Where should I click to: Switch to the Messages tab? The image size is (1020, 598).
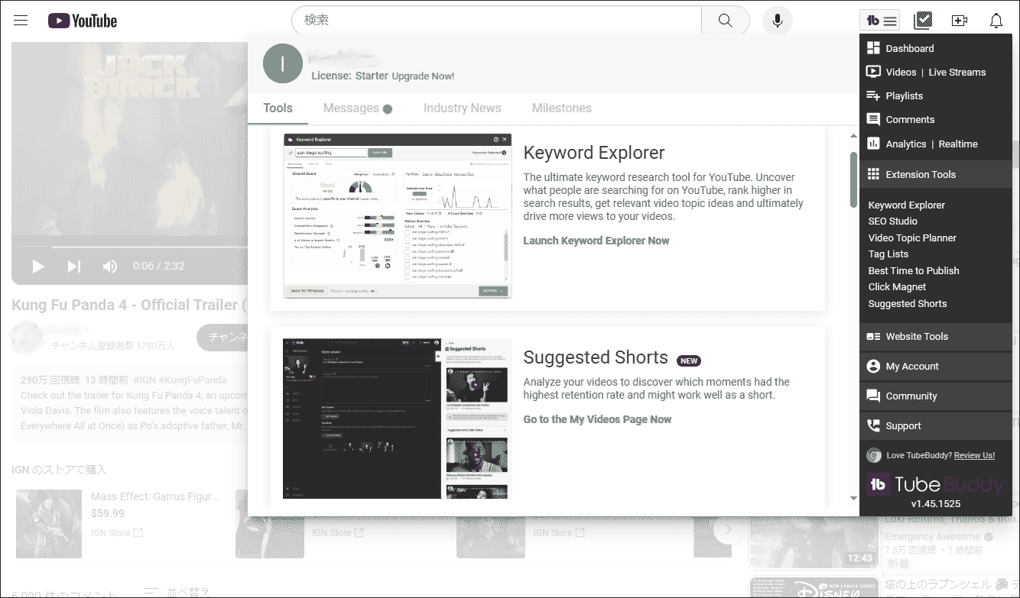click(x=357, y=108)
